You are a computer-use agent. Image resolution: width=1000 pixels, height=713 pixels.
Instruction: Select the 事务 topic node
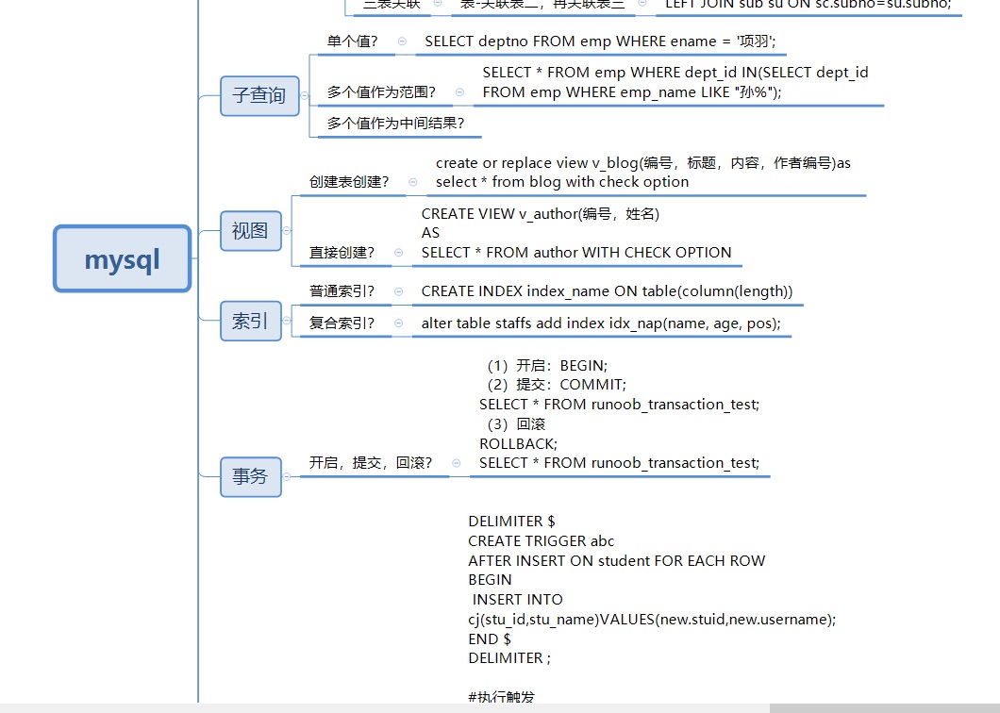251,476
